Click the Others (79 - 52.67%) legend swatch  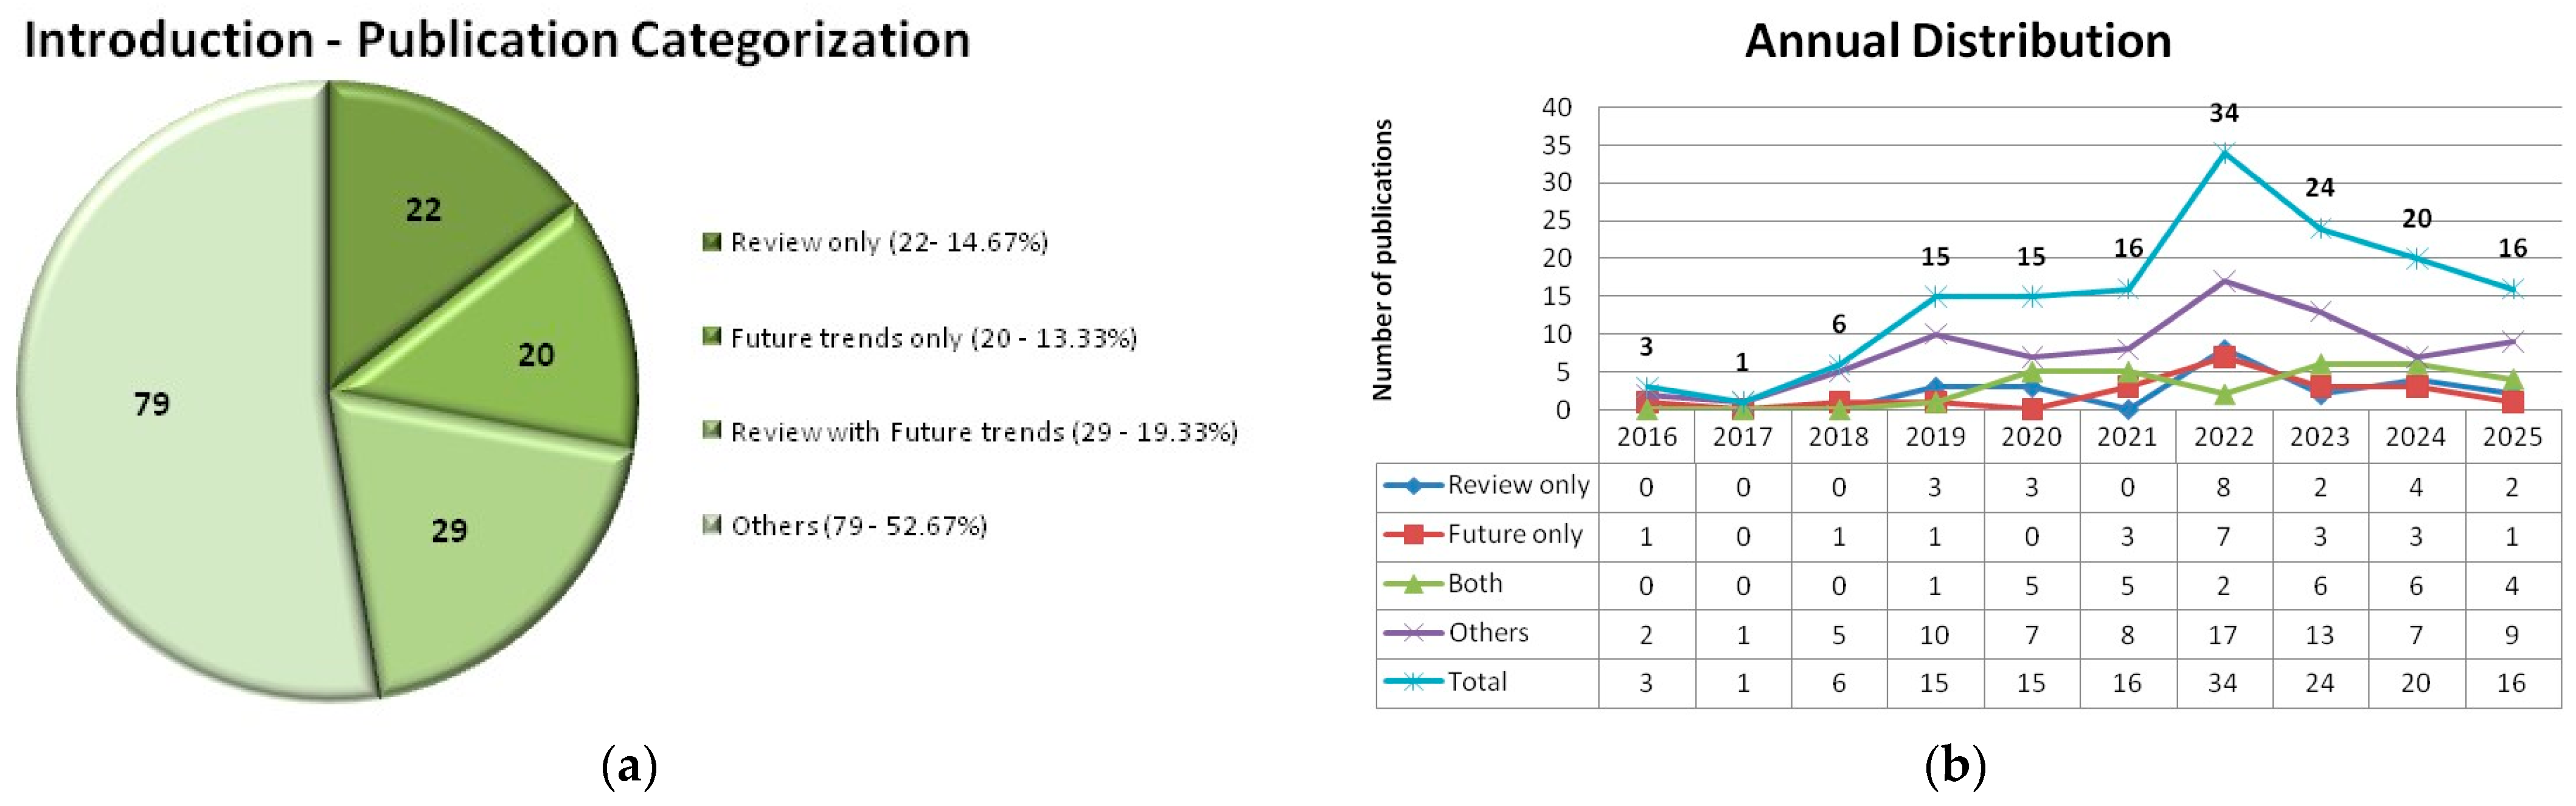(712, 524)
